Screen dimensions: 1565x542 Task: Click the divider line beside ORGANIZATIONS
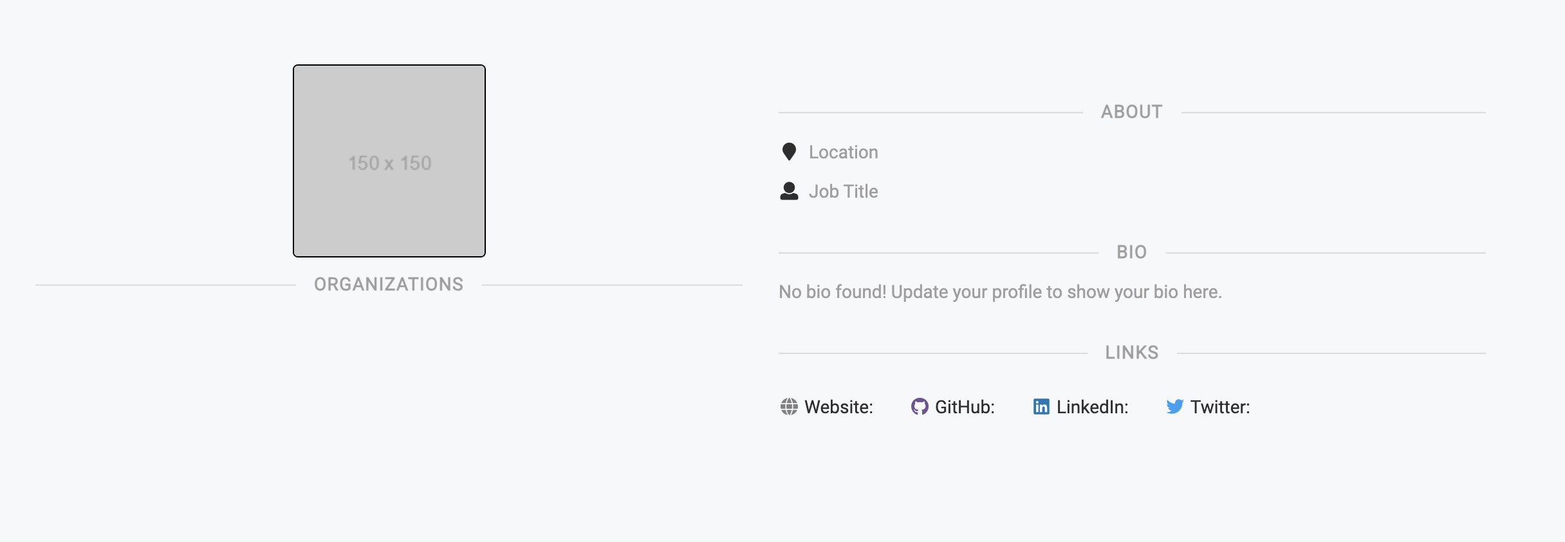tap(161, 283)
